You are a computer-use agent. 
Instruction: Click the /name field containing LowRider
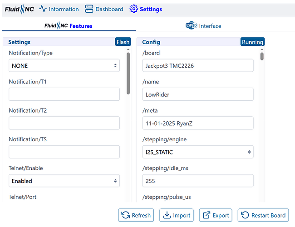pyautogui.click(x=198, y=94)
